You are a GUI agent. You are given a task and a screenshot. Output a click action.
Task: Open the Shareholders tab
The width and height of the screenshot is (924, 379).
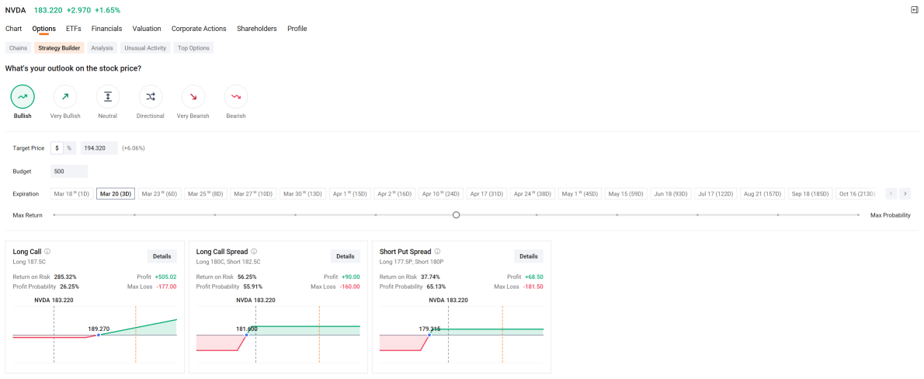[x=257, y=28]
